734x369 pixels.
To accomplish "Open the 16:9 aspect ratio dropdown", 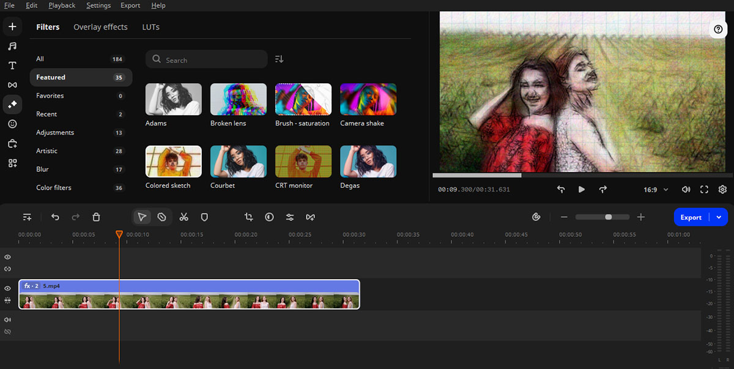I will tap(654, 190).
